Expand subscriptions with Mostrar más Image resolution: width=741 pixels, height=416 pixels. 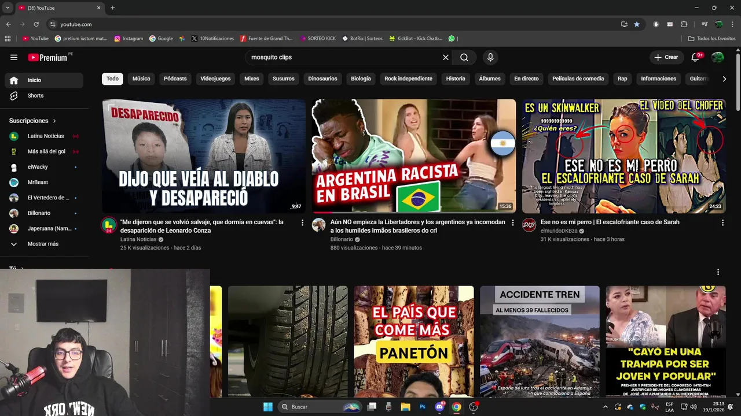[x=44, y=244]
